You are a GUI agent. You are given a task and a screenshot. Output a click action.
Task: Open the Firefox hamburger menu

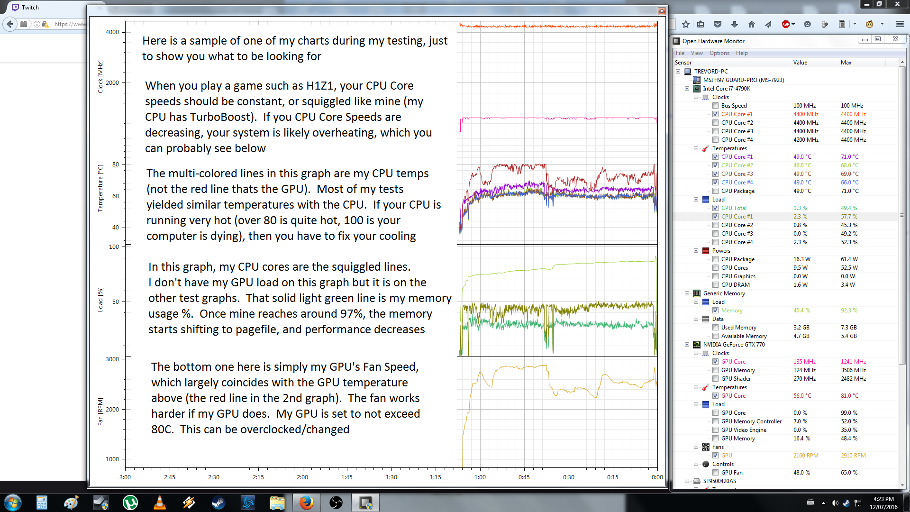[900, 24]
